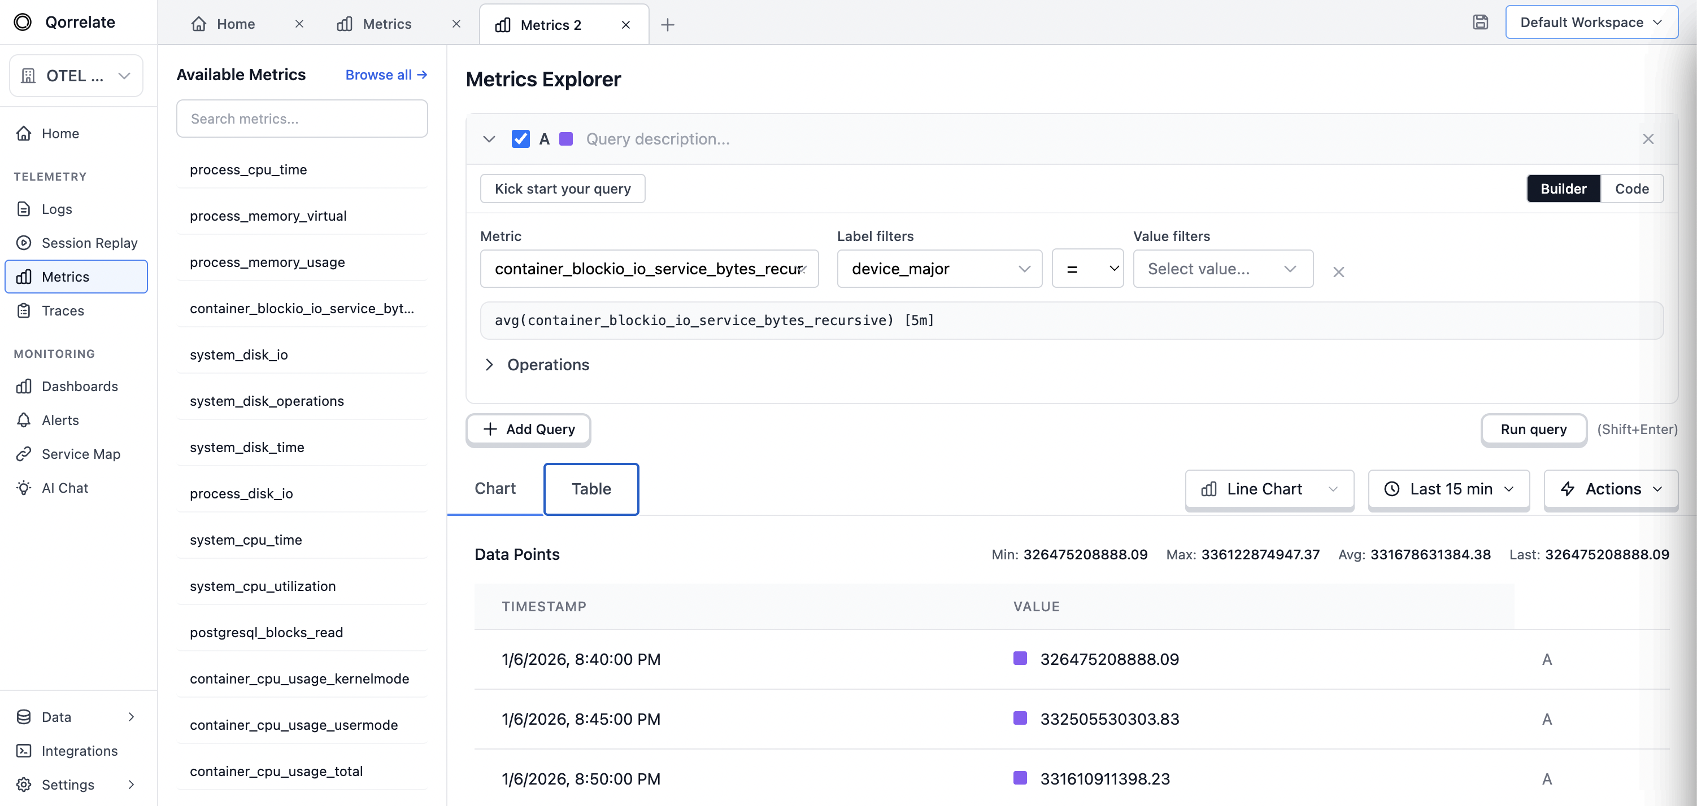Open Integrations from the sidebar
The image size is (1697, 806).
pos(79,751)
